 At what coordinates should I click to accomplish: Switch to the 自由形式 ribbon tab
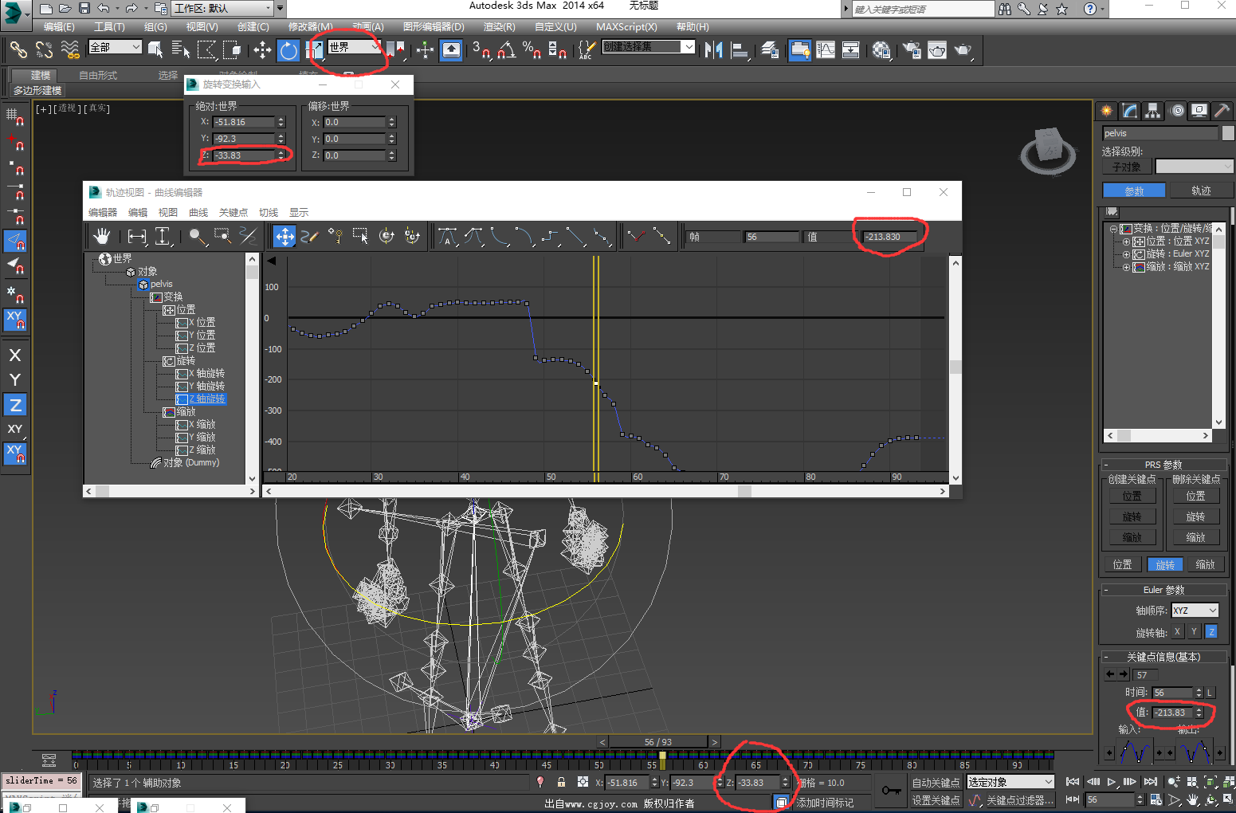98,75
